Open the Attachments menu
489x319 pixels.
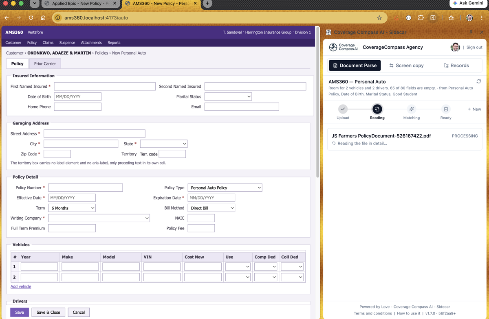[91, 43]
